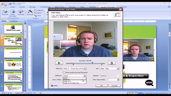Viewport: 171px width, 96px height.
Task: Click the Save icon in quick access toolbar
Action: click(10, 3)
